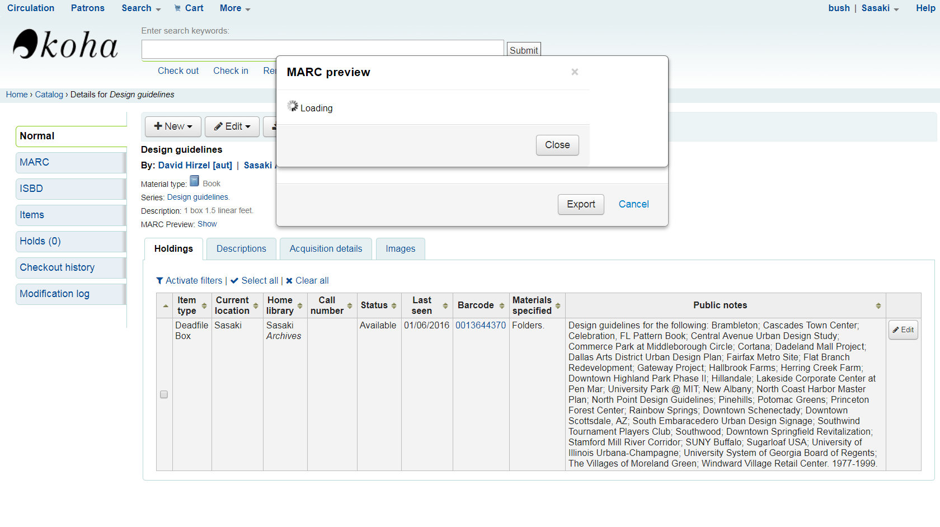Click the Koha logo
Viewport: 940px width, 527px height.
[65, 45]
